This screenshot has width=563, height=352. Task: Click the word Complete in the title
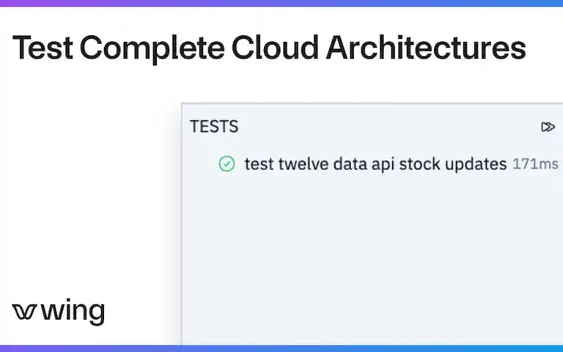152,49
